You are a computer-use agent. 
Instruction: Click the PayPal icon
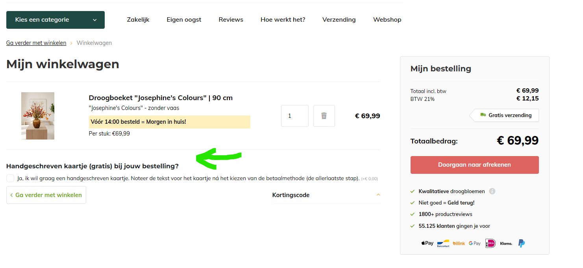point(521,243)
